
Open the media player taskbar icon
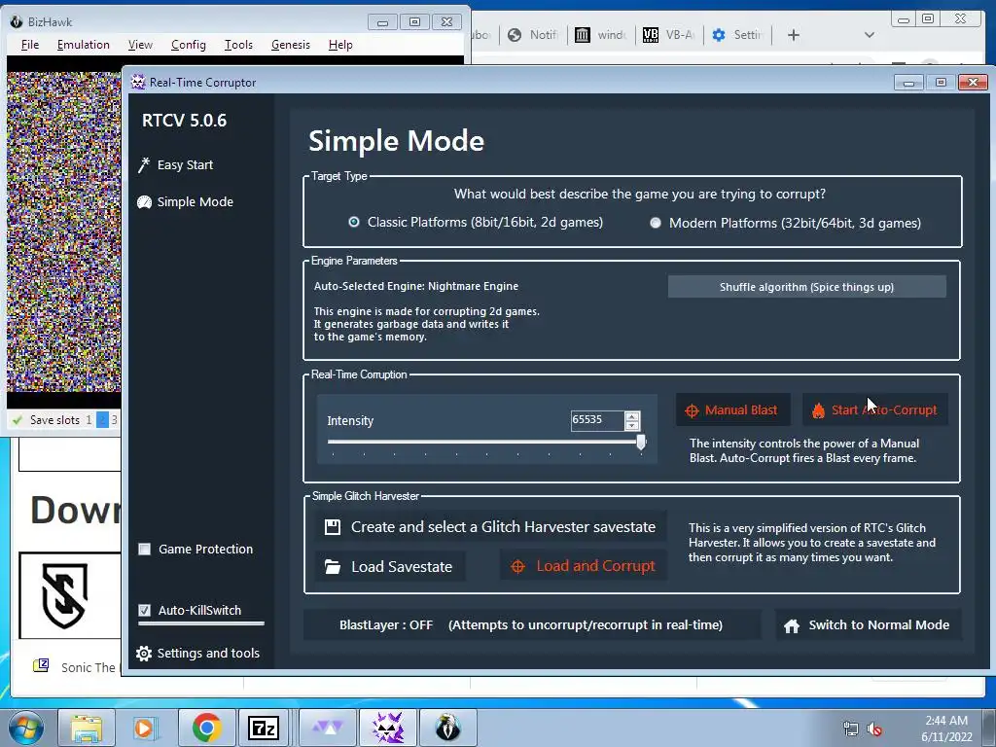point(145,728)
